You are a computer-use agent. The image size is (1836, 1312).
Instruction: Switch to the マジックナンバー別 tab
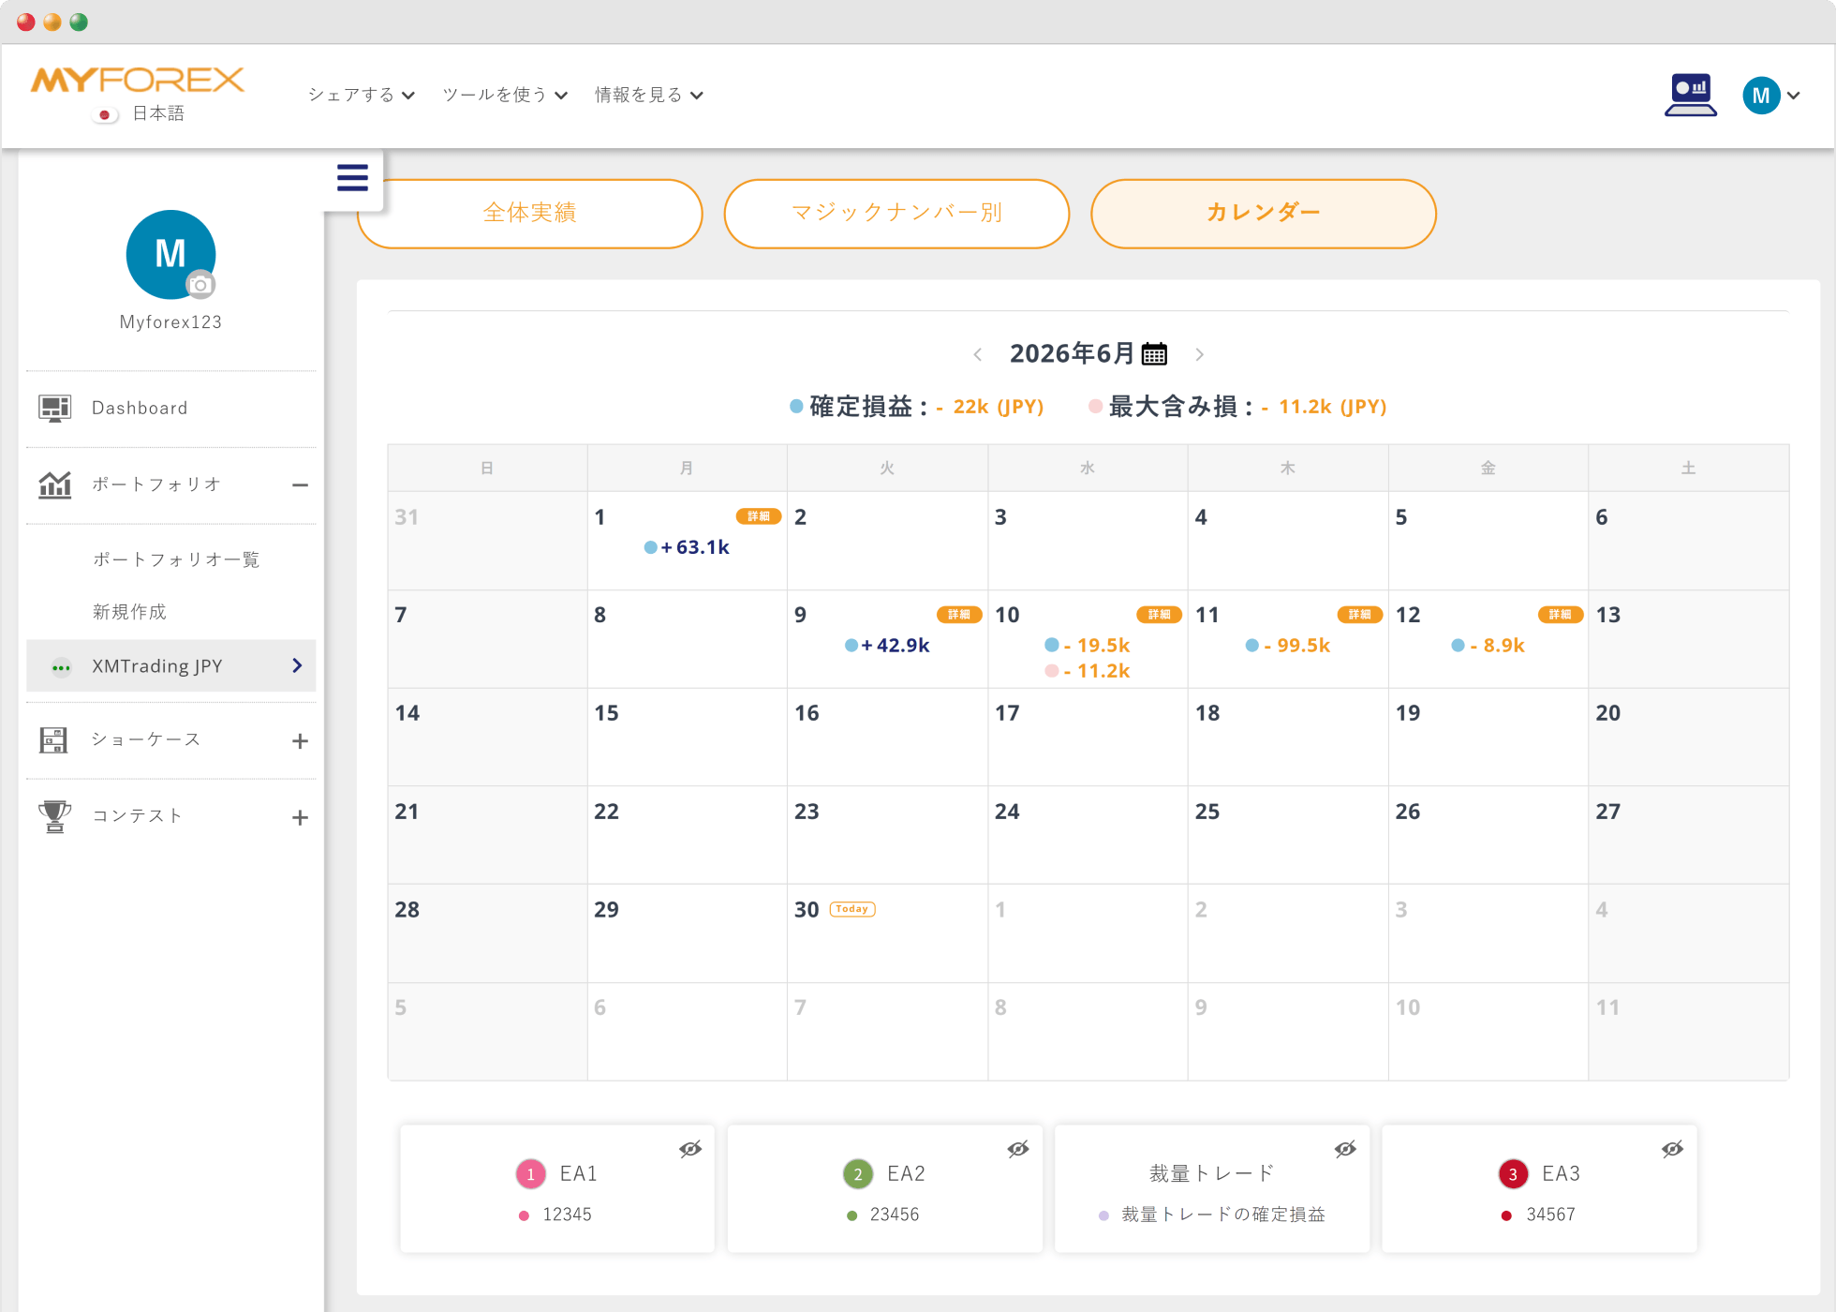pyautogui.click(x=896, y=213)
